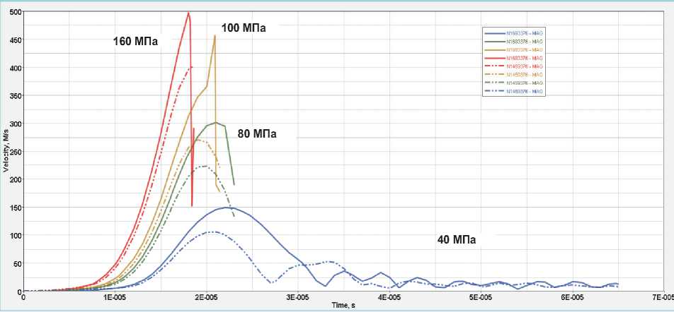Click the peak of the solid red curve
Screen dimensions: 674x312
(x=188, y=13)
